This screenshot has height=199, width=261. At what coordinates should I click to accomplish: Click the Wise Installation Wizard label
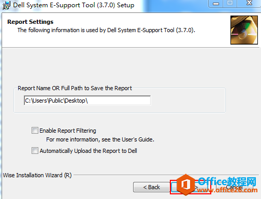click(37, 175)
